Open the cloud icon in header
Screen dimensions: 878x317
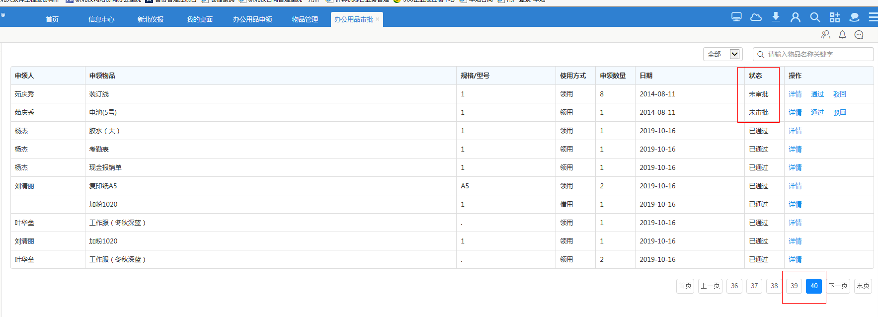(x=756, y=17)
